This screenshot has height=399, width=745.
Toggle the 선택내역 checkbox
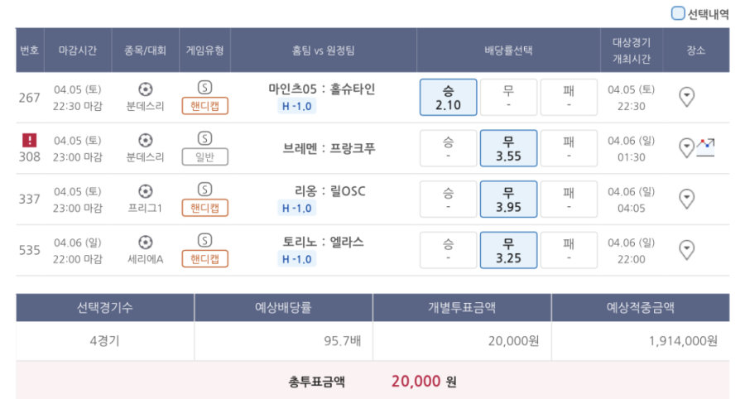pos(677,13)
